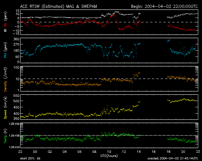Click the '270' tick label on Phi axis
The image size is (202, 161).
16,44
